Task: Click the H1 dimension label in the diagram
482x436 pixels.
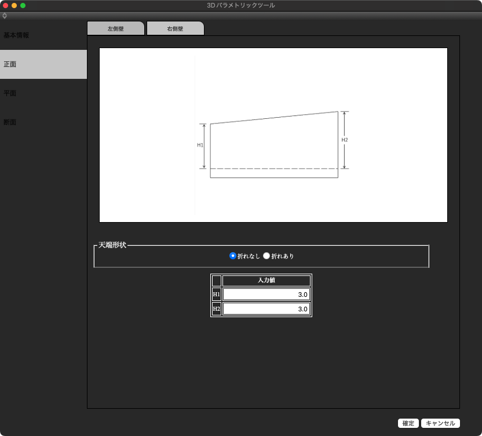Action: click(200, 145)
